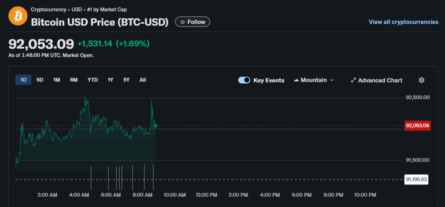Show the 6M price range

74,80
